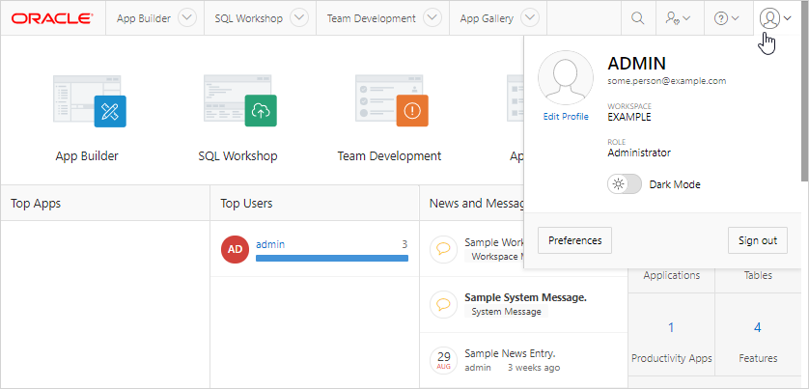The height and width of the screenshot is (389, 809).
Task: Click the Sample System Message chat icon
Action: [443, 304]
